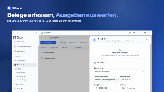
Task: Click the upload arrow icon
Action: 120,50
